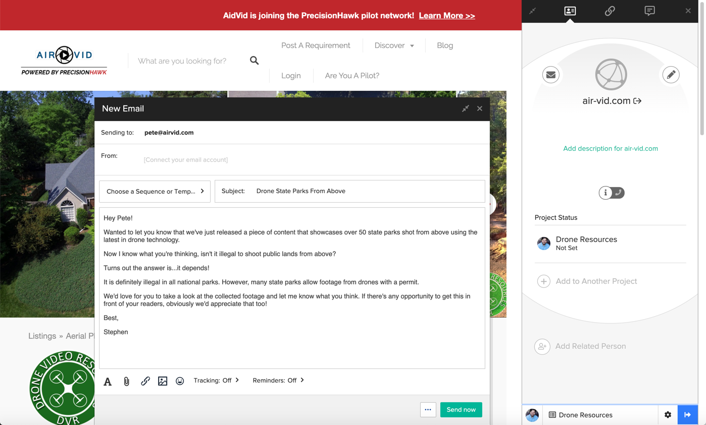The width and height of the screenshot is (706, 425).
Task: Attach a file using the paperclip icon
Action: [x=126, y=381]
